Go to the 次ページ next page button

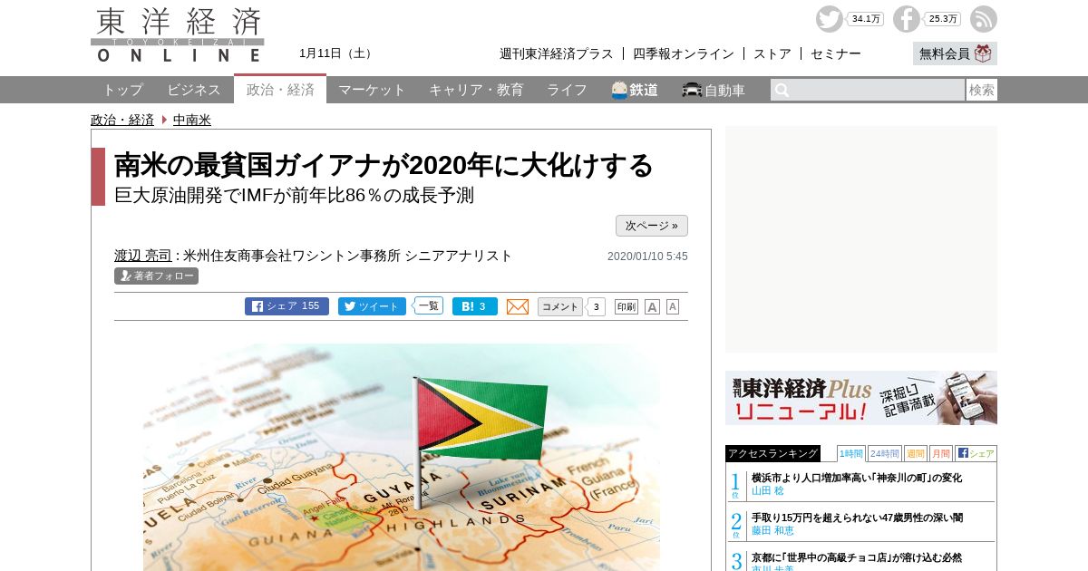(652, 226)
